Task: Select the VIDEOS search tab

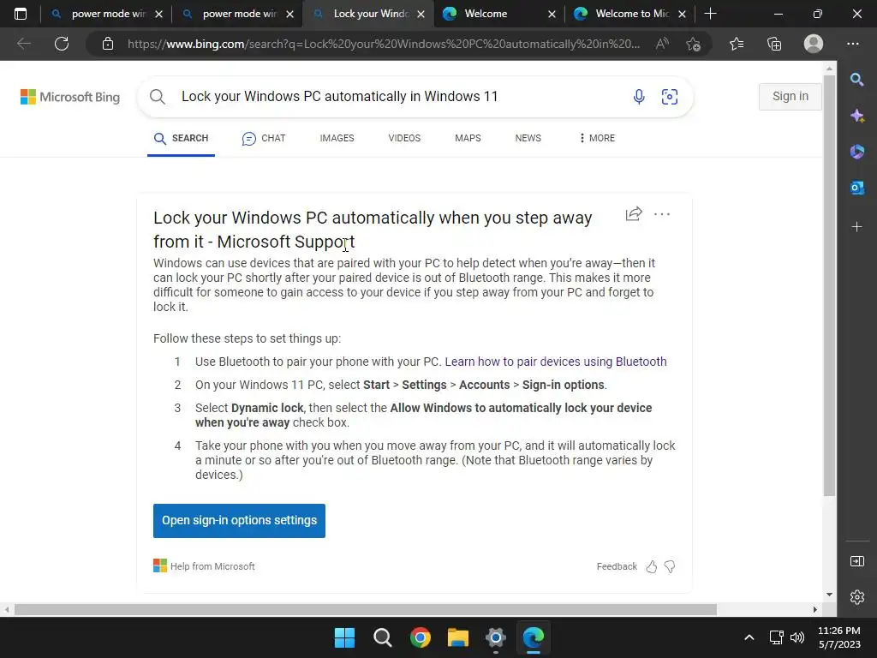Action: (404, 138)
